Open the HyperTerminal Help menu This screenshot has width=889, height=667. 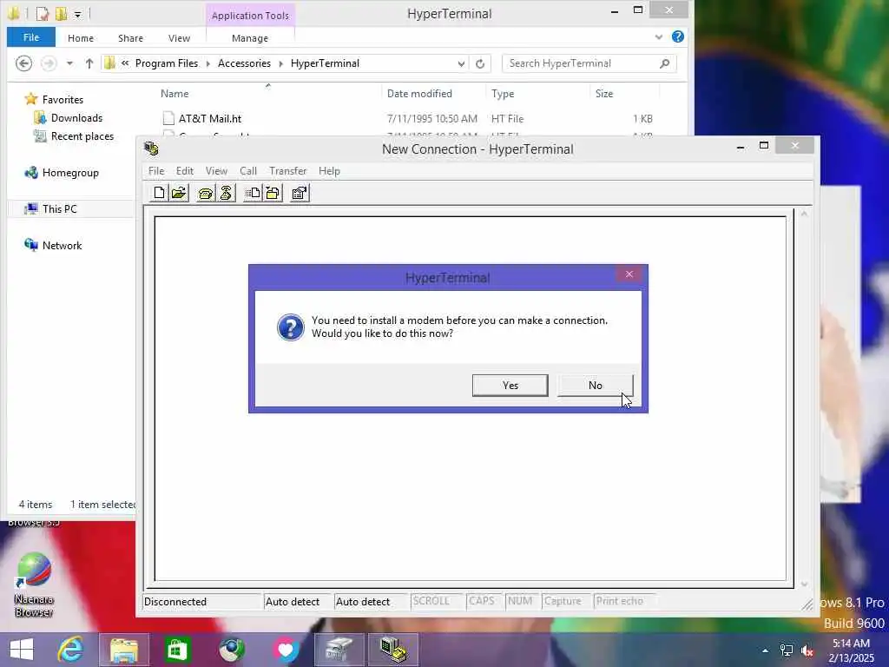[x=329, y=171]
